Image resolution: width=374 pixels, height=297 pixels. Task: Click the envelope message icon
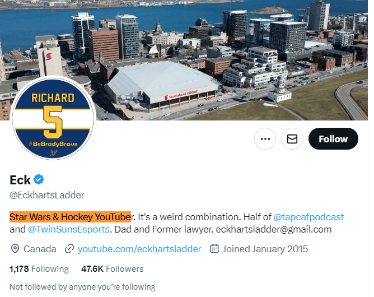click(x=292, y=139)
